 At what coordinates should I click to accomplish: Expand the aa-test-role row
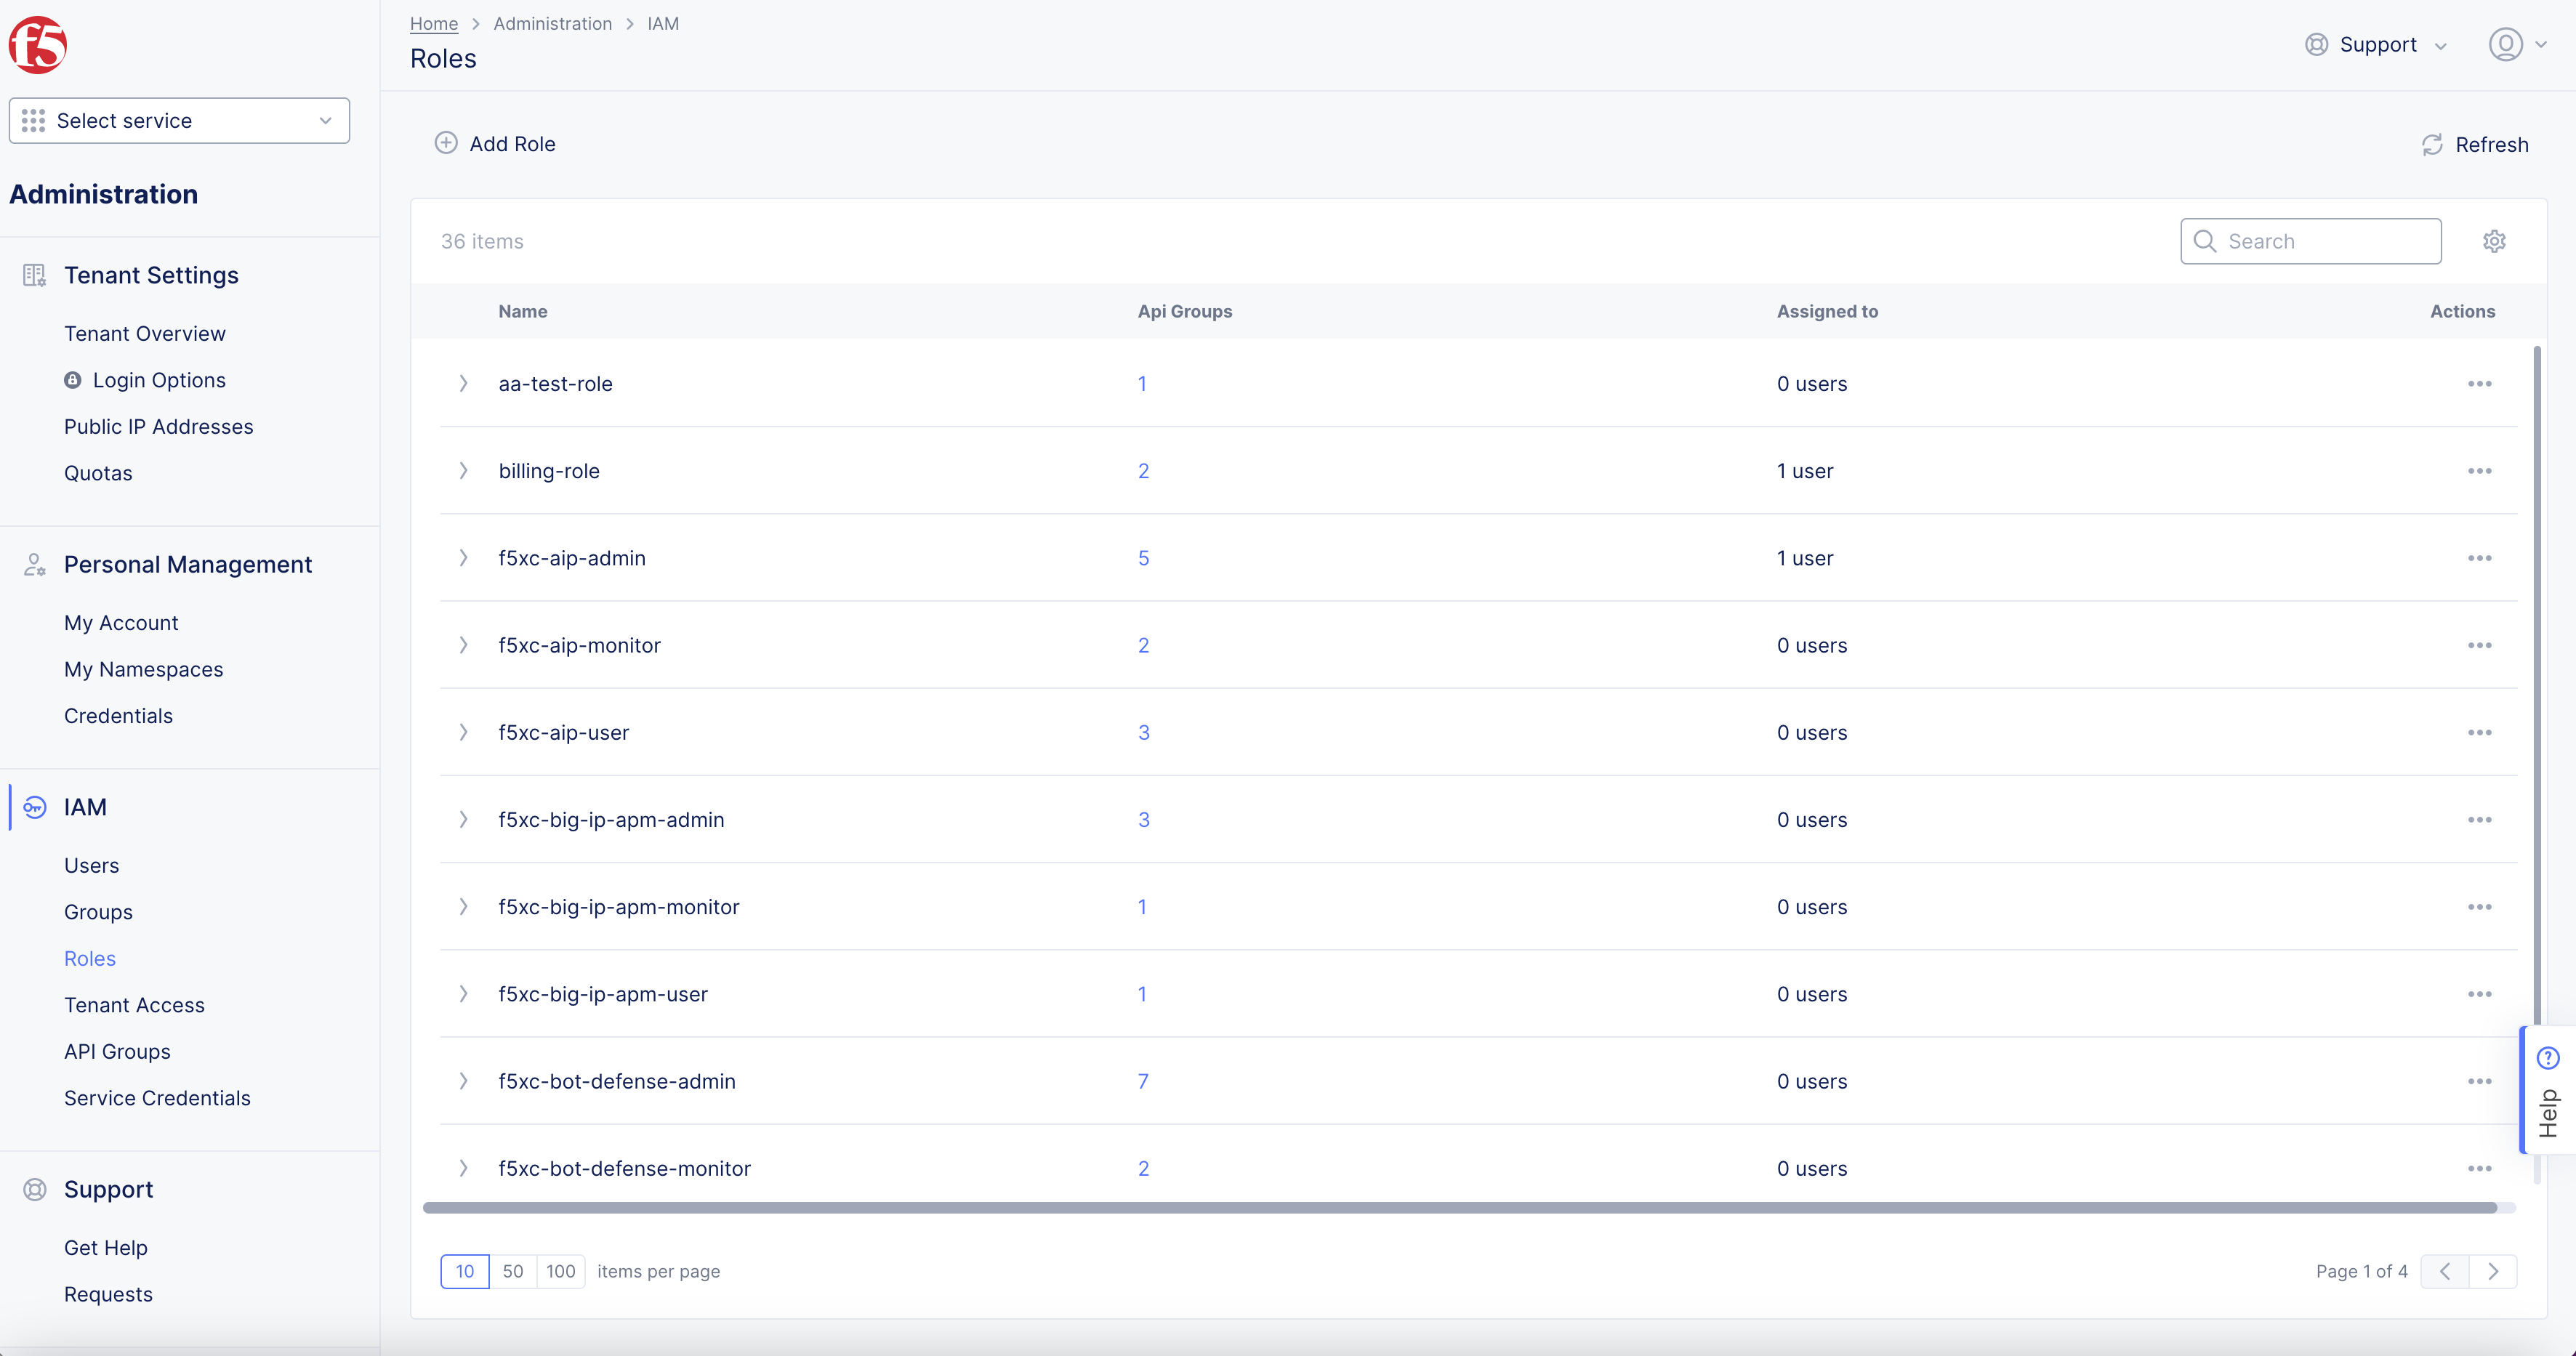[463, 384]
